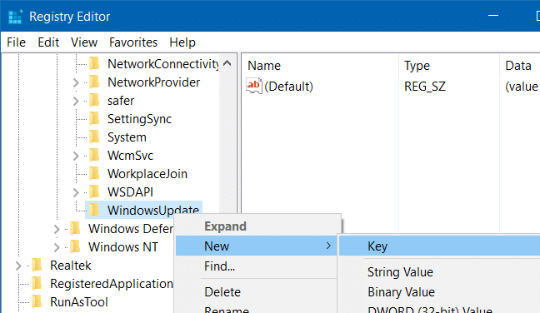This screenshot has height=313, width=540.
Task: Expand the WSDAPI key
Action: 76,192
